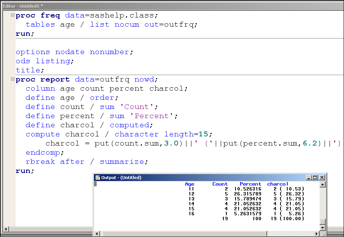Image resolution: width=344 pixels, height=237 pixels.
Task: Click the Output window horizontal scroll left arrow
Action: click(97, 234)
